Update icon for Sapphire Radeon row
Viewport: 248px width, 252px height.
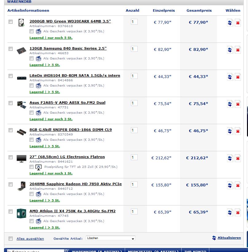230,186
